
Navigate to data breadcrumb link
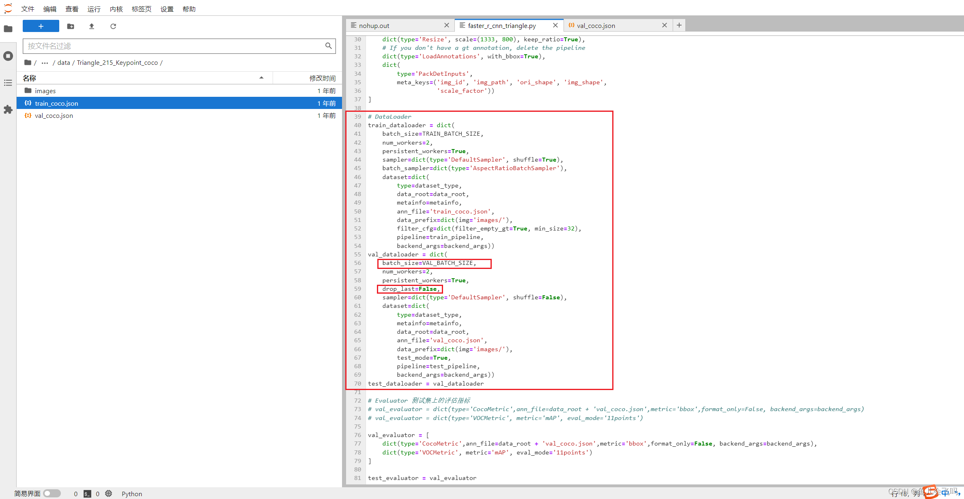coord(64,63)
